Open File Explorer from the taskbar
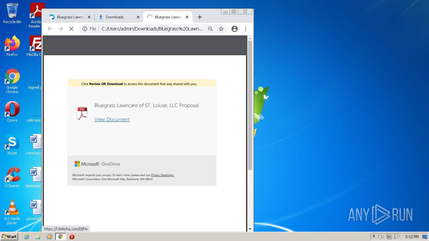429x241 pixels. [38, 237]
